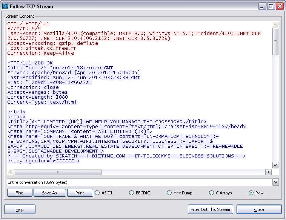The height and width of the screenshot is (220, 286).
Task: Click the 'HTTP/1.1 200 OK' response line
Action: (30, 63)
